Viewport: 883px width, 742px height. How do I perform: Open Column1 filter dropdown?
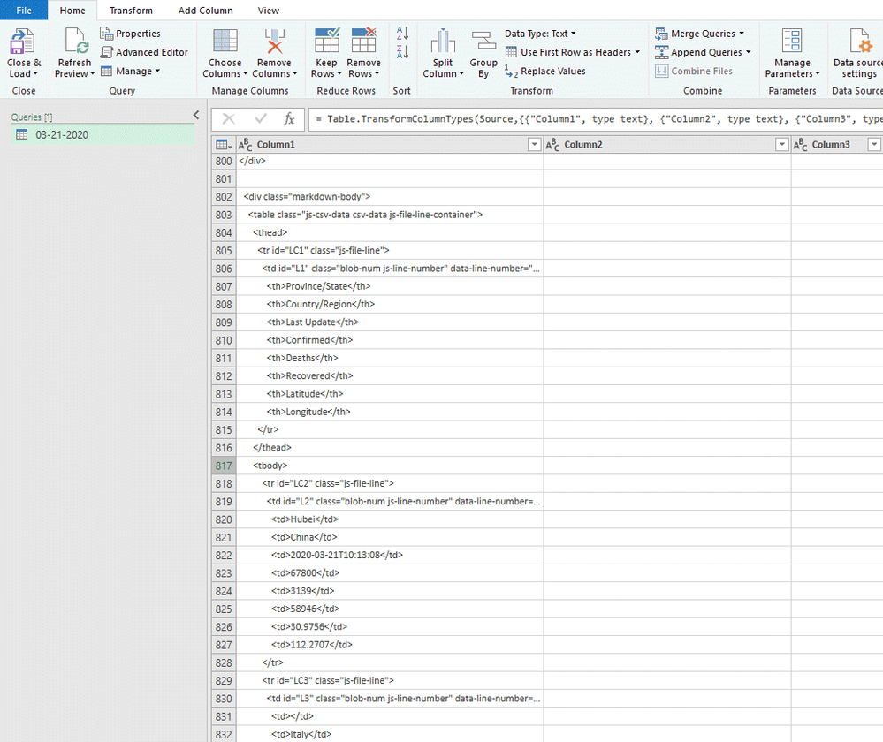[x=535, y=145]
